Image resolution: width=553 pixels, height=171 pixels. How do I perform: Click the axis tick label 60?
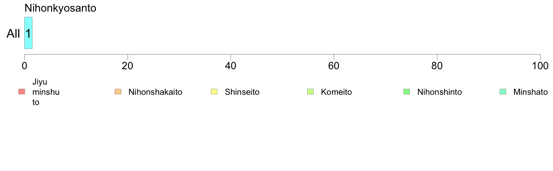(334, 66)
